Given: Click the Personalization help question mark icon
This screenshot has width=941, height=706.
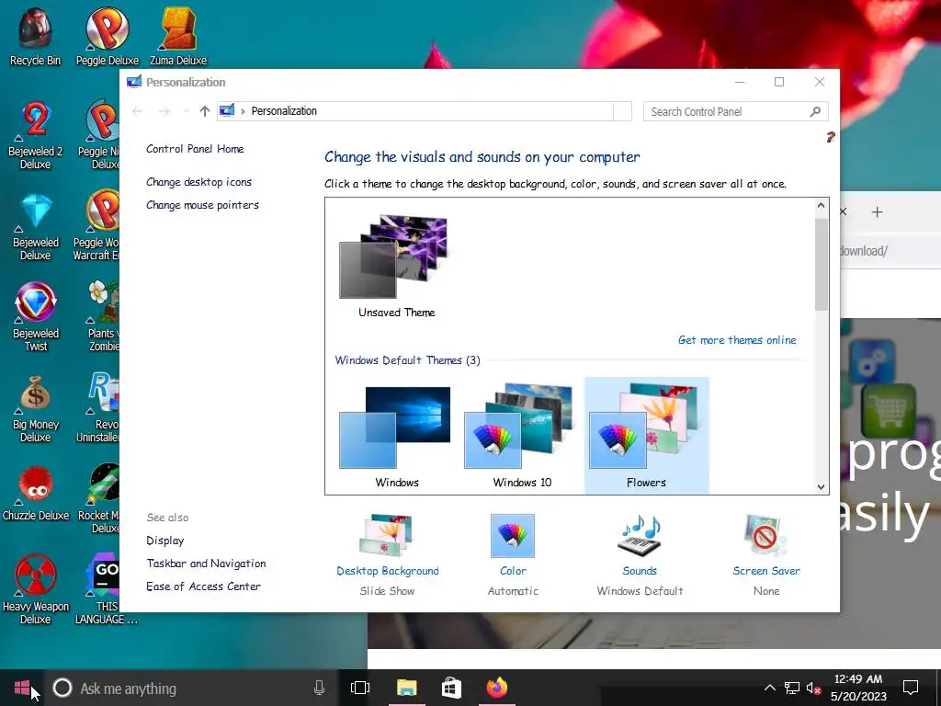Looking at the screenshot, I should [831, 138].
